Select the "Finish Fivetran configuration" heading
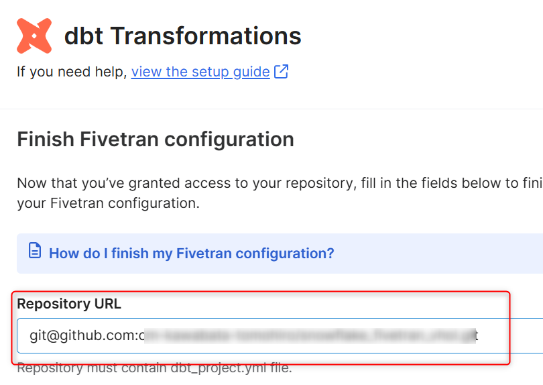This screenshot has height=385, width=543. (x=156, y=140)
